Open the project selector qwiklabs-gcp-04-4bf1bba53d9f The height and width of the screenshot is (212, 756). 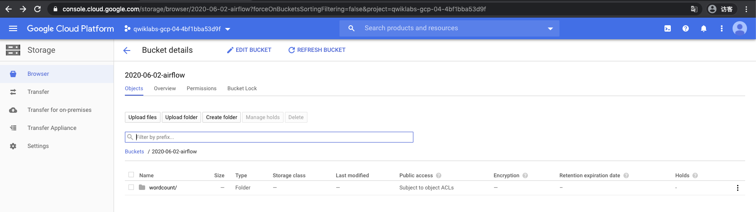177,29
